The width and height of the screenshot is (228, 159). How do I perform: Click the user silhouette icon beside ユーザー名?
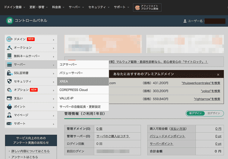click(x=185, y=21)
